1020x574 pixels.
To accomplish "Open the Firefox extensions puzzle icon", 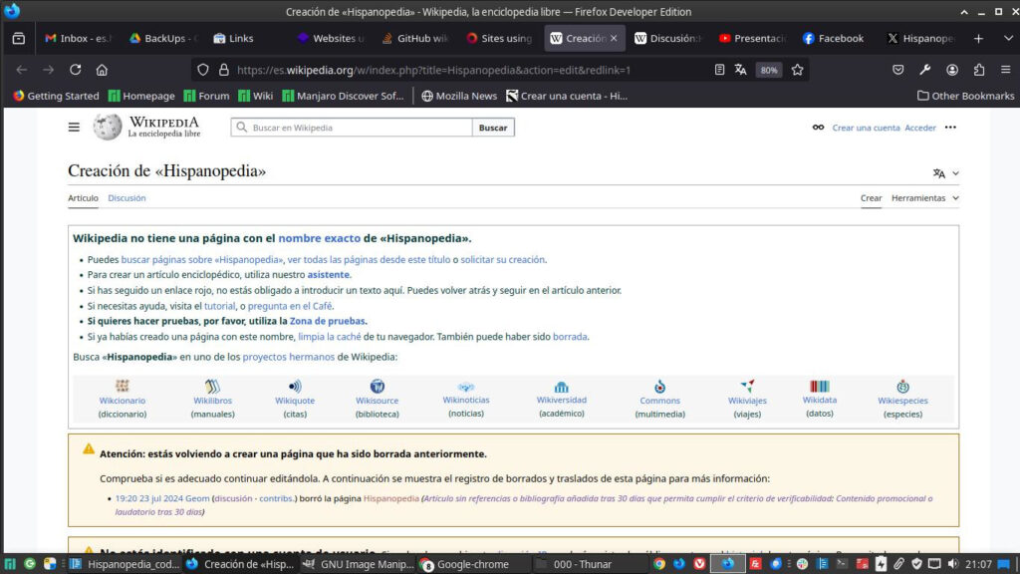I will coord(979,70).
